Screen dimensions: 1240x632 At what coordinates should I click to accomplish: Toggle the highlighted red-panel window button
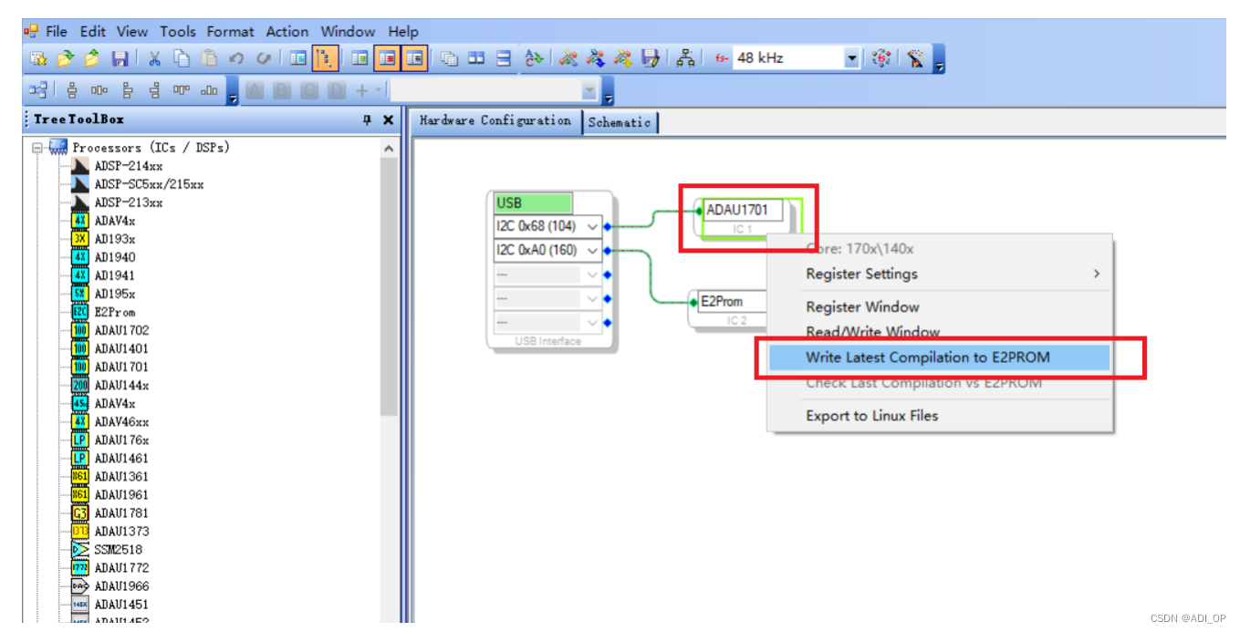388,58
